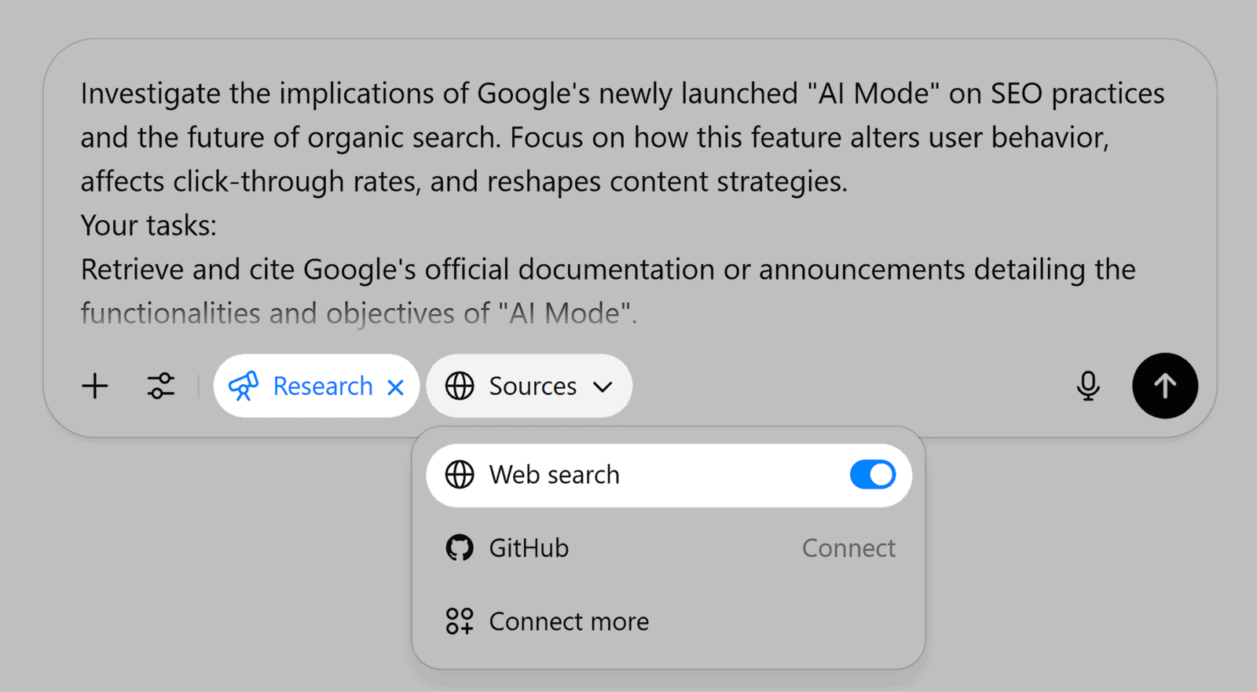This screenshot has height=692, width=1257.
Task: Click Connect next to GitHub
Action: (x=848, y=547)
